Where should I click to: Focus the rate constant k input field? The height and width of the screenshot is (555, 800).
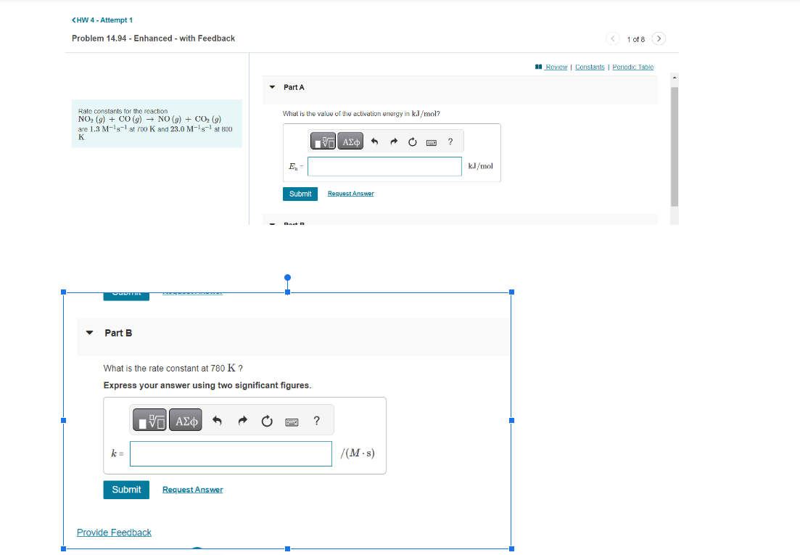[231, 454]
